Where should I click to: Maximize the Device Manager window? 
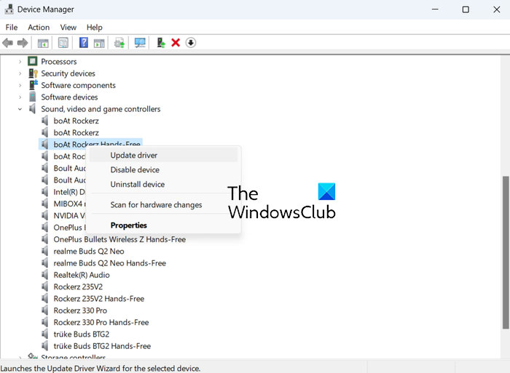[466, 9]
